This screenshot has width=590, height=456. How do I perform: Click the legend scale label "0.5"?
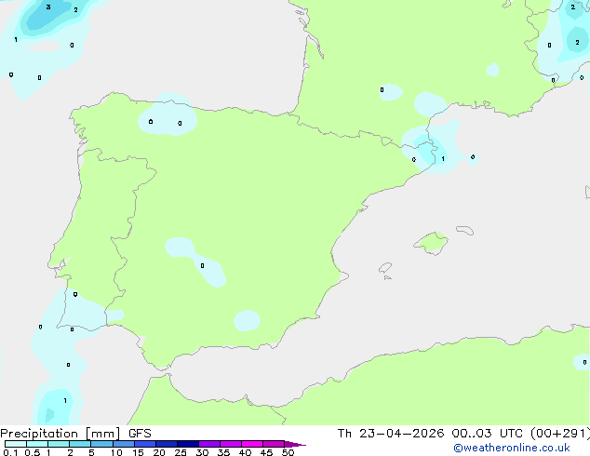[x=33, y=452]
